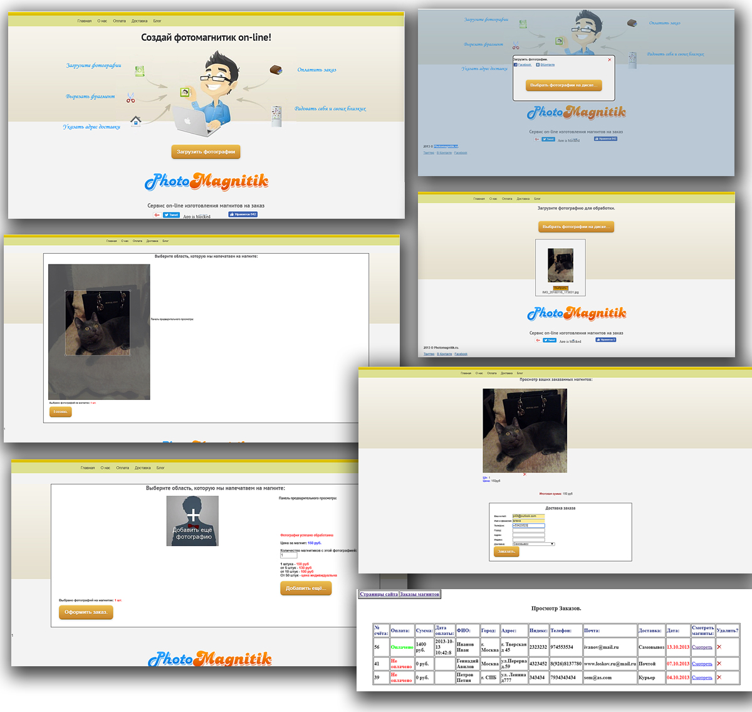Click the 'Готово.' button on the crop page
Image resolution: width=752 pixels, height=712 pixels.
coord(61,412)
